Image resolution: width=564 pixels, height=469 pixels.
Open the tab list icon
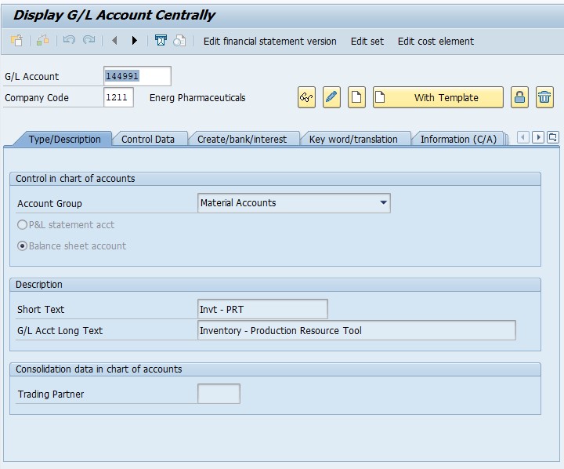[553, 137]
